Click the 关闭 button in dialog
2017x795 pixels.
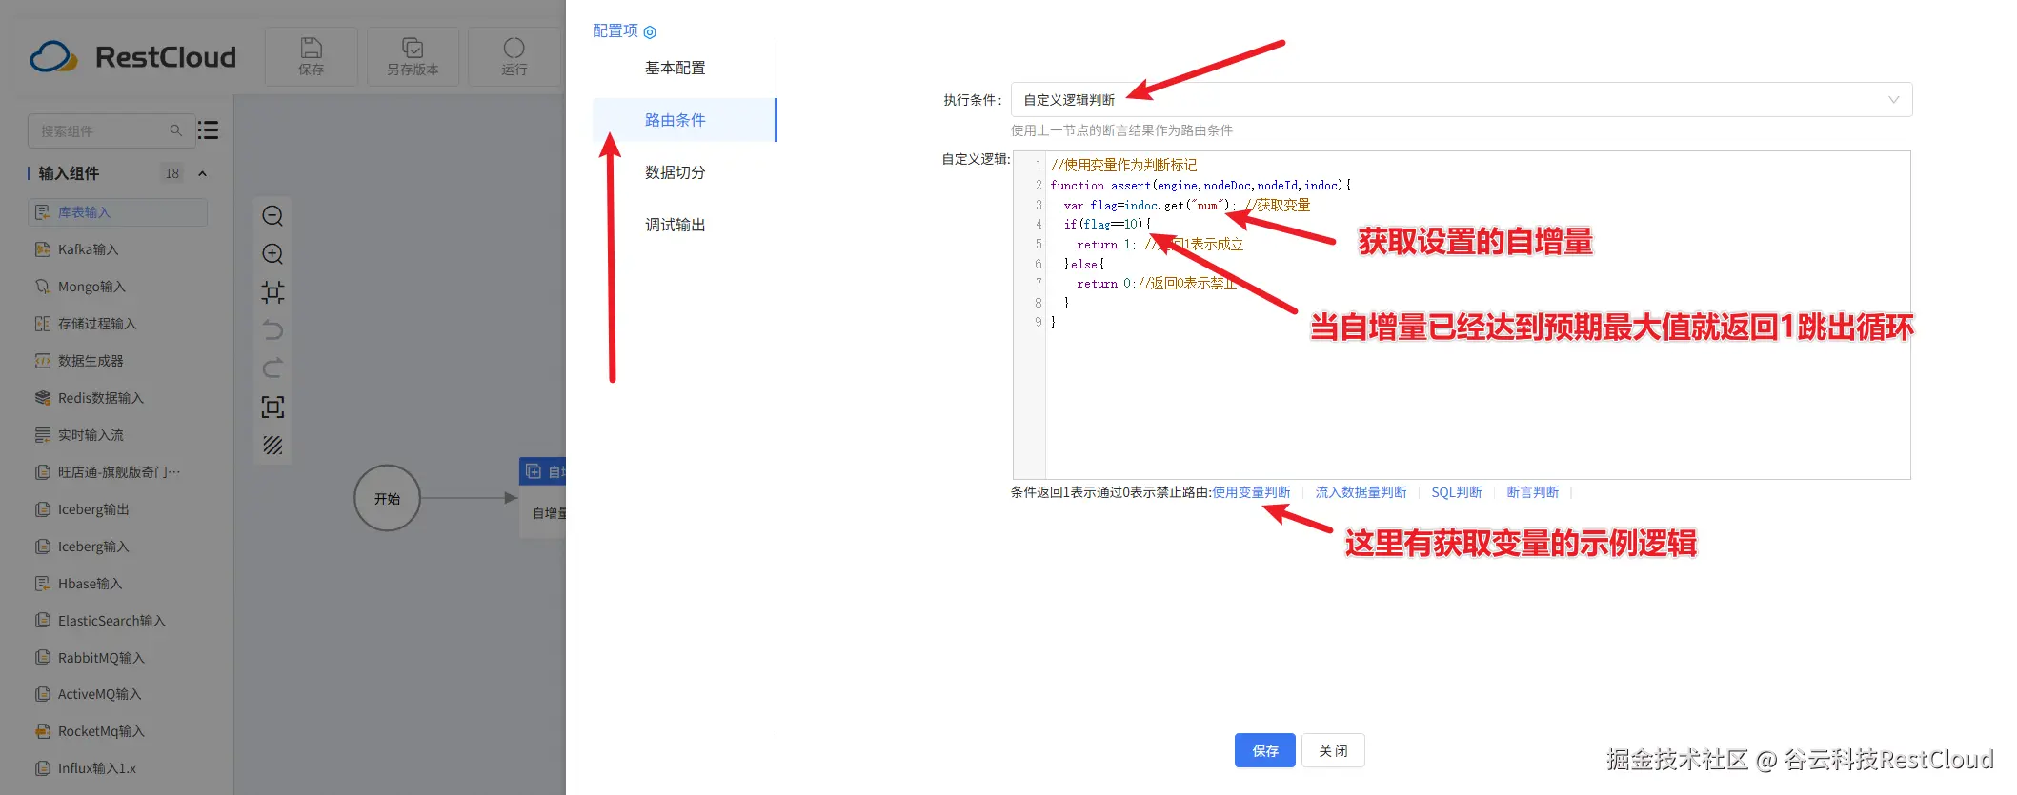1333,750
